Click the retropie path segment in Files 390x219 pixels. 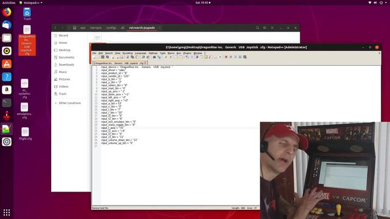click(96, 28)
